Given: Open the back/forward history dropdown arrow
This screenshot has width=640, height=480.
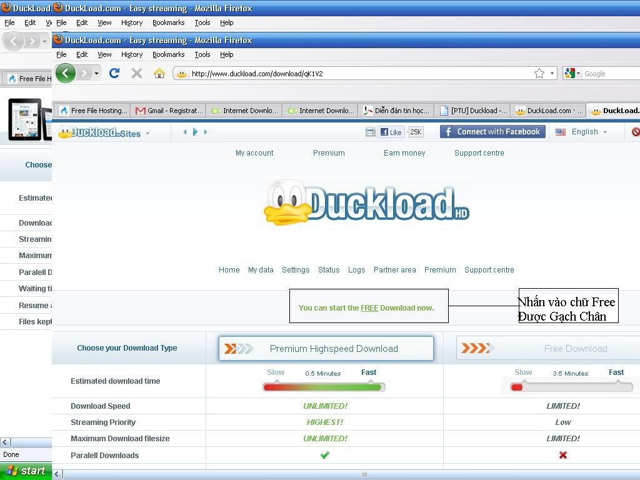Looking at the screenshot, I should pos(96,74).
